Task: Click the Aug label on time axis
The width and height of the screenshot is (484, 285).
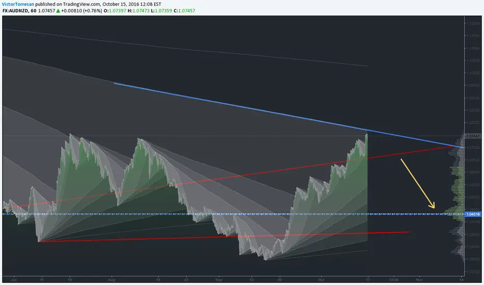Action: pos(112,280)
